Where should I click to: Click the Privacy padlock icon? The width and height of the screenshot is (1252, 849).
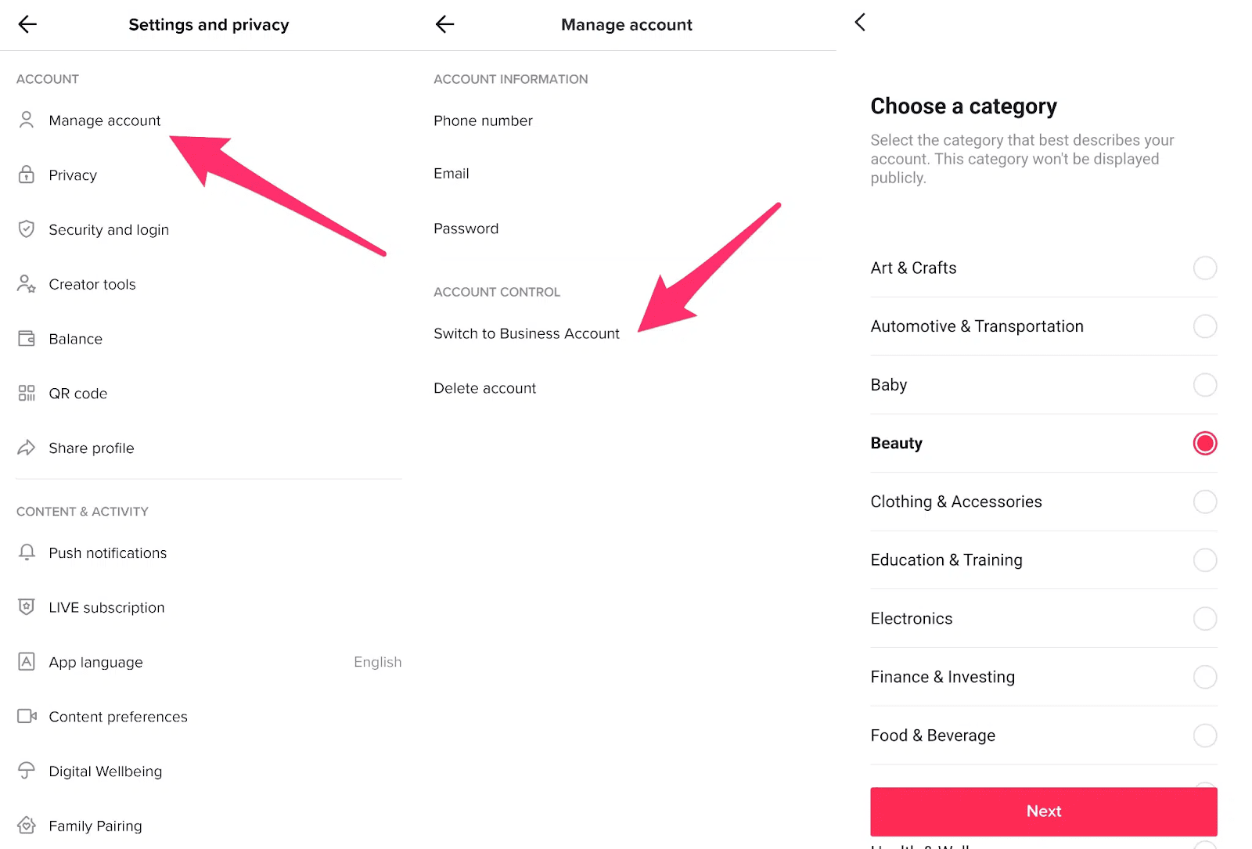26,174
